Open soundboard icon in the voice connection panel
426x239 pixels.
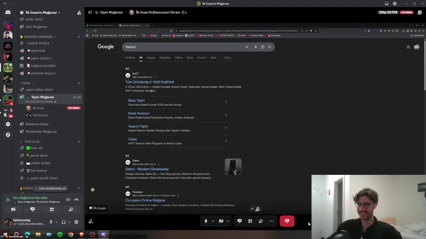(71, 209)
